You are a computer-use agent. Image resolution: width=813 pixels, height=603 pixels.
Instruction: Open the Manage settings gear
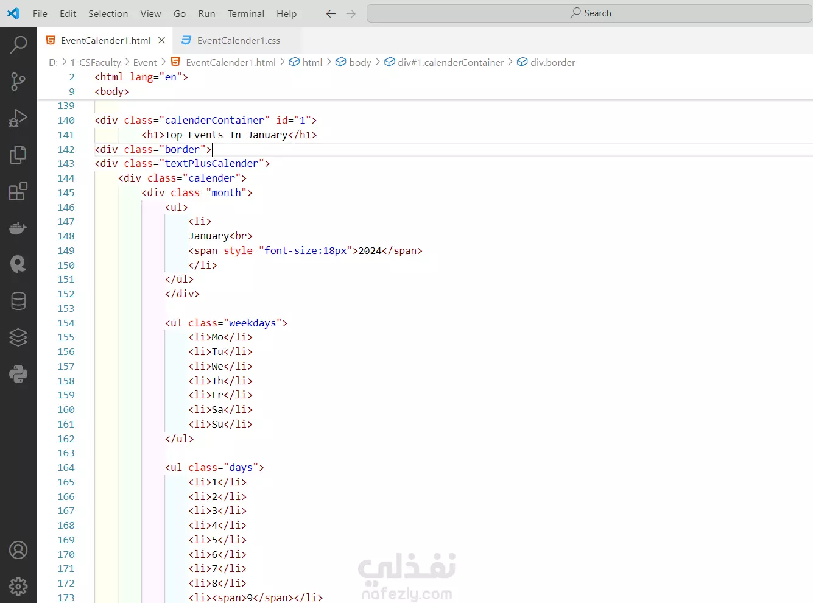point(18,587)
